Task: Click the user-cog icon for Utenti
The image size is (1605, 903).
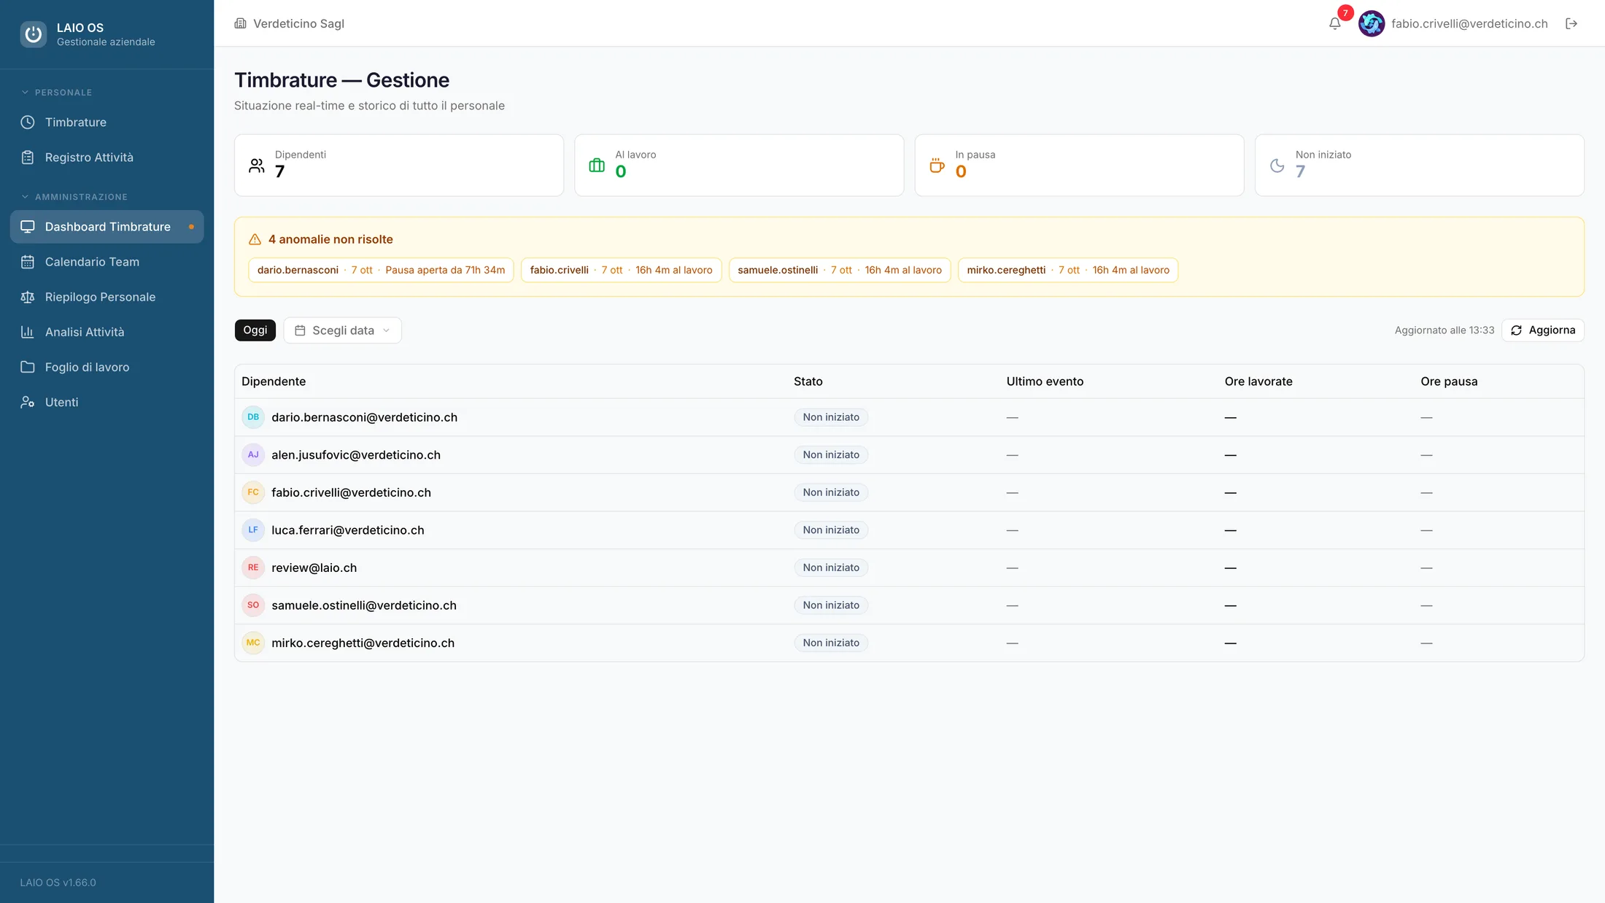Action: click(28, 402)
